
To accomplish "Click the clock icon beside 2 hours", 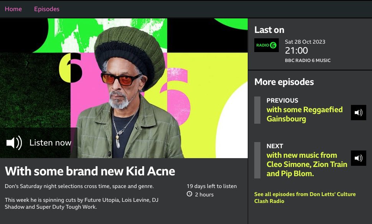I will coord(189,194).
